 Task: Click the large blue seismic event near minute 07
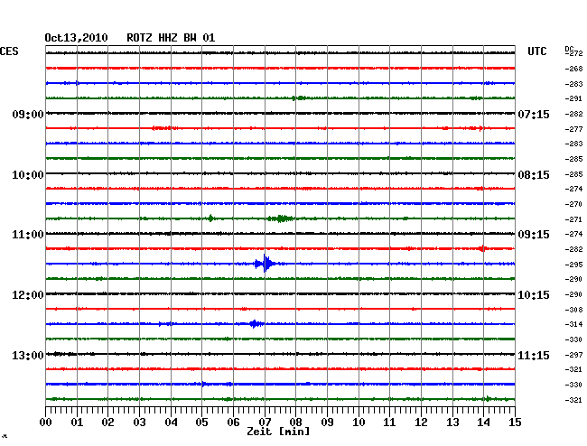tap(265, 264)
